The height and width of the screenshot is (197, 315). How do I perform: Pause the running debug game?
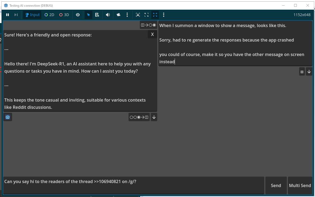8,15
